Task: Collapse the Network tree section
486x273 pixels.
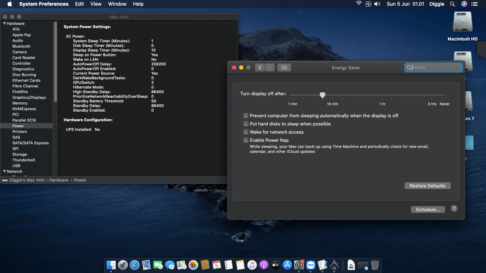Action: click(4, 171)
